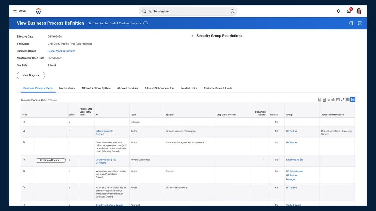Open Manager group link
The image size is (376, 211).
[291, 179]
